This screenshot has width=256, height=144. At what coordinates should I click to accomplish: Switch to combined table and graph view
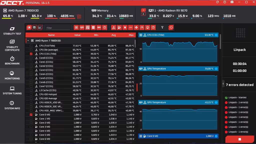(x=29, y=27)
